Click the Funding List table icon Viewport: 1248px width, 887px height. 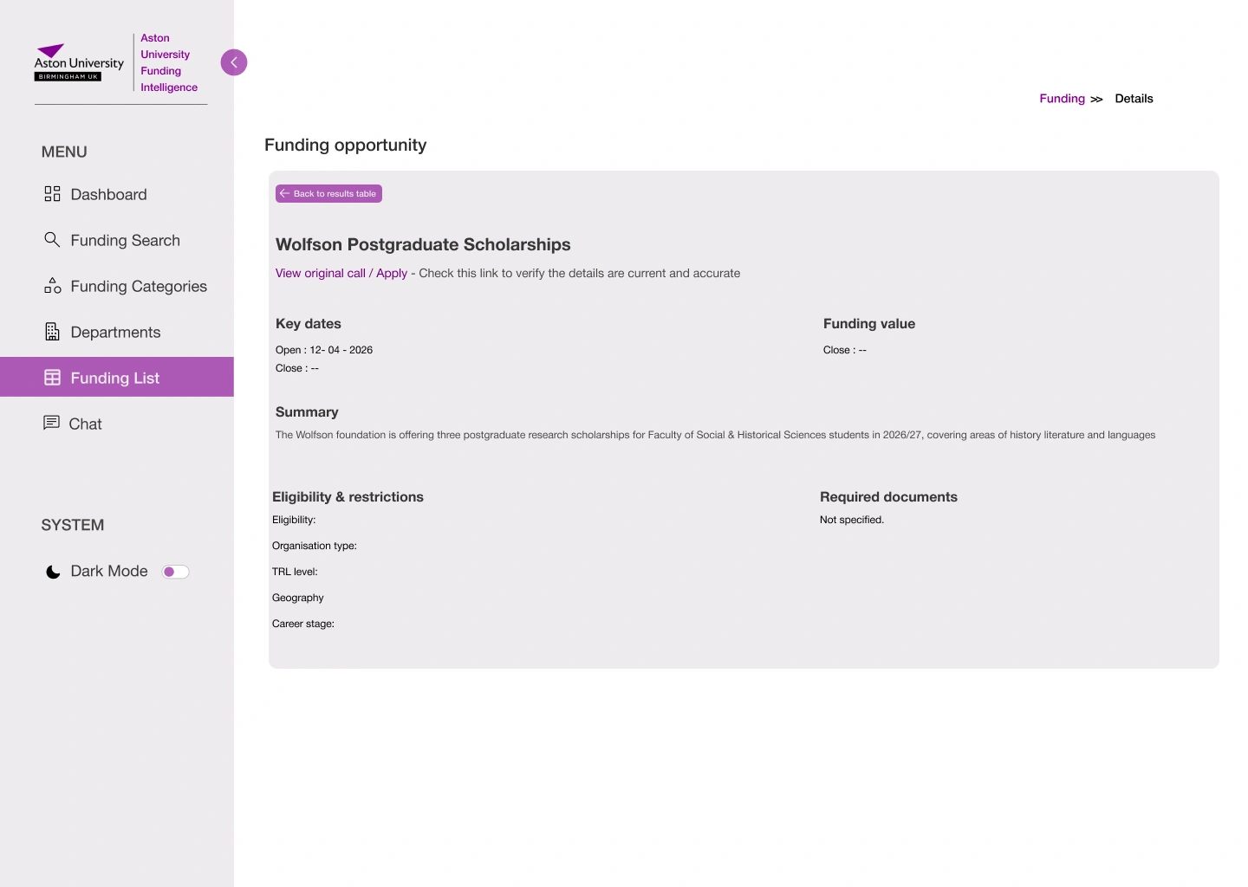pos(52,378)
